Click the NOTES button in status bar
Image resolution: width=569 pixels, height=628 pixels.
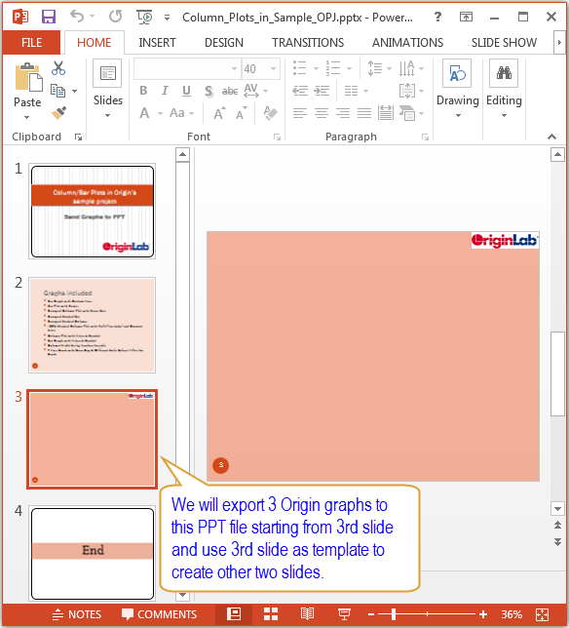(x=77, y=614)
